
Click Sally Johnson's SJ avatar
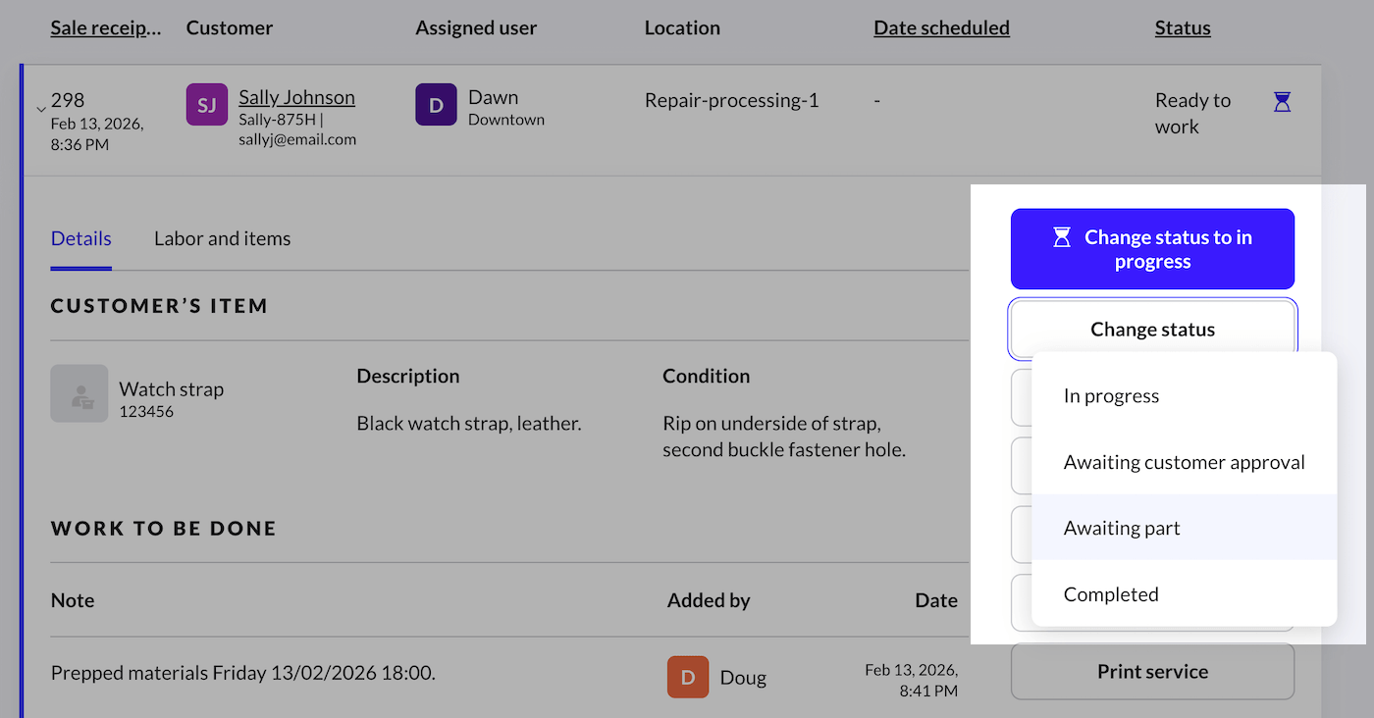[206, 105]
